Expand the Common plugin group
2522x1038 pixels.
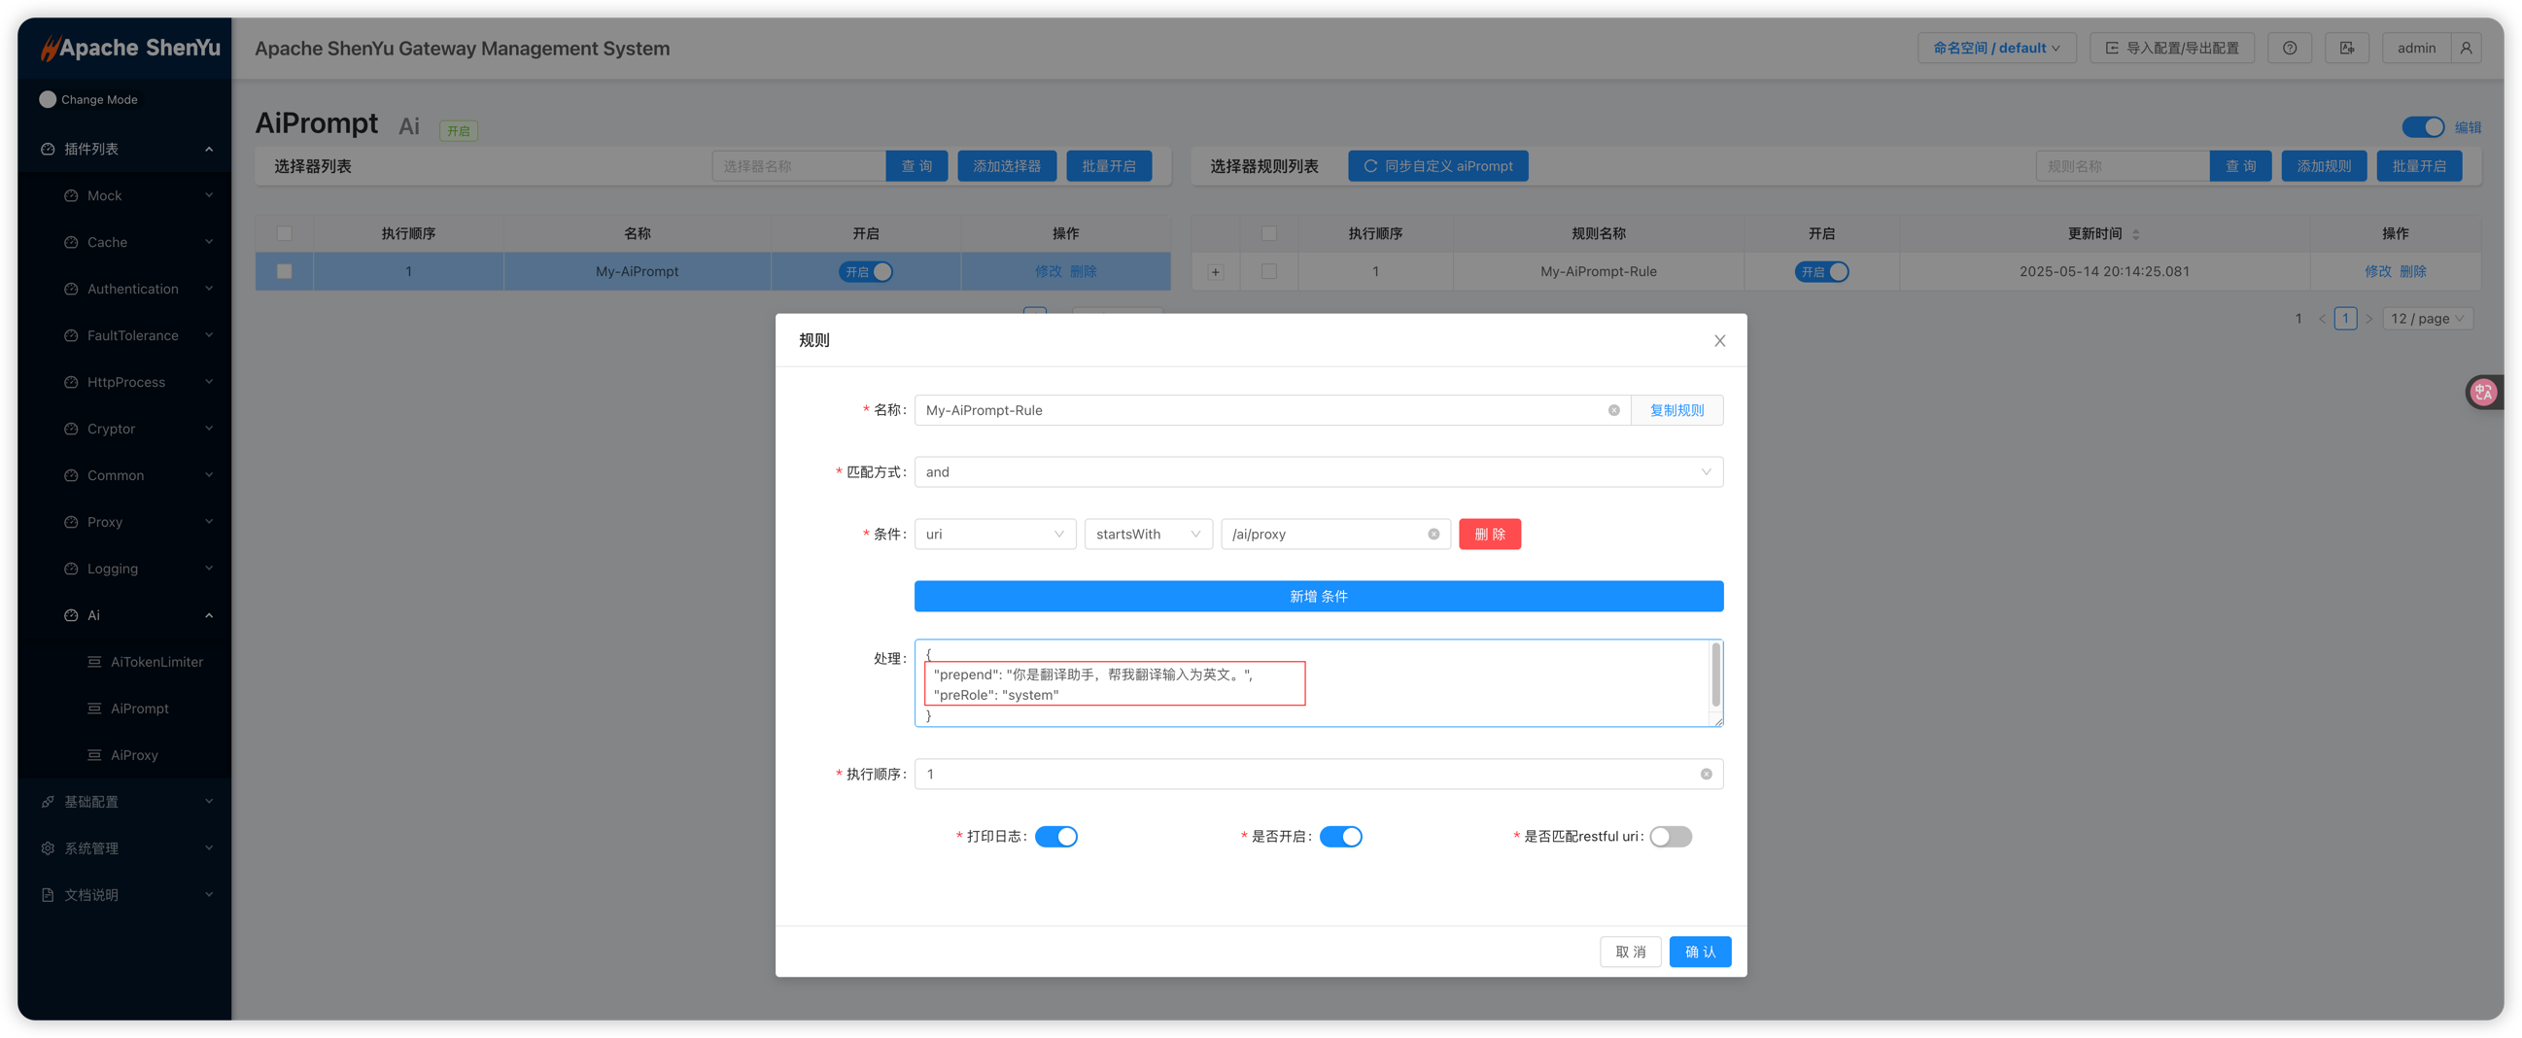(124, 475)
